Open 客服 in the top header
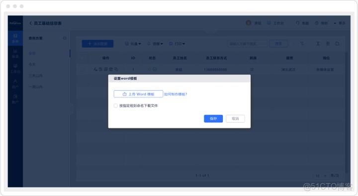Image resolution: width=358 pixels, height=196 pixels. click(x=302, y=23)
